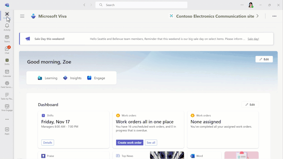
Task: Open the Shifts app in sidebar
Action: pyautogui.click(x=7, y=62)
